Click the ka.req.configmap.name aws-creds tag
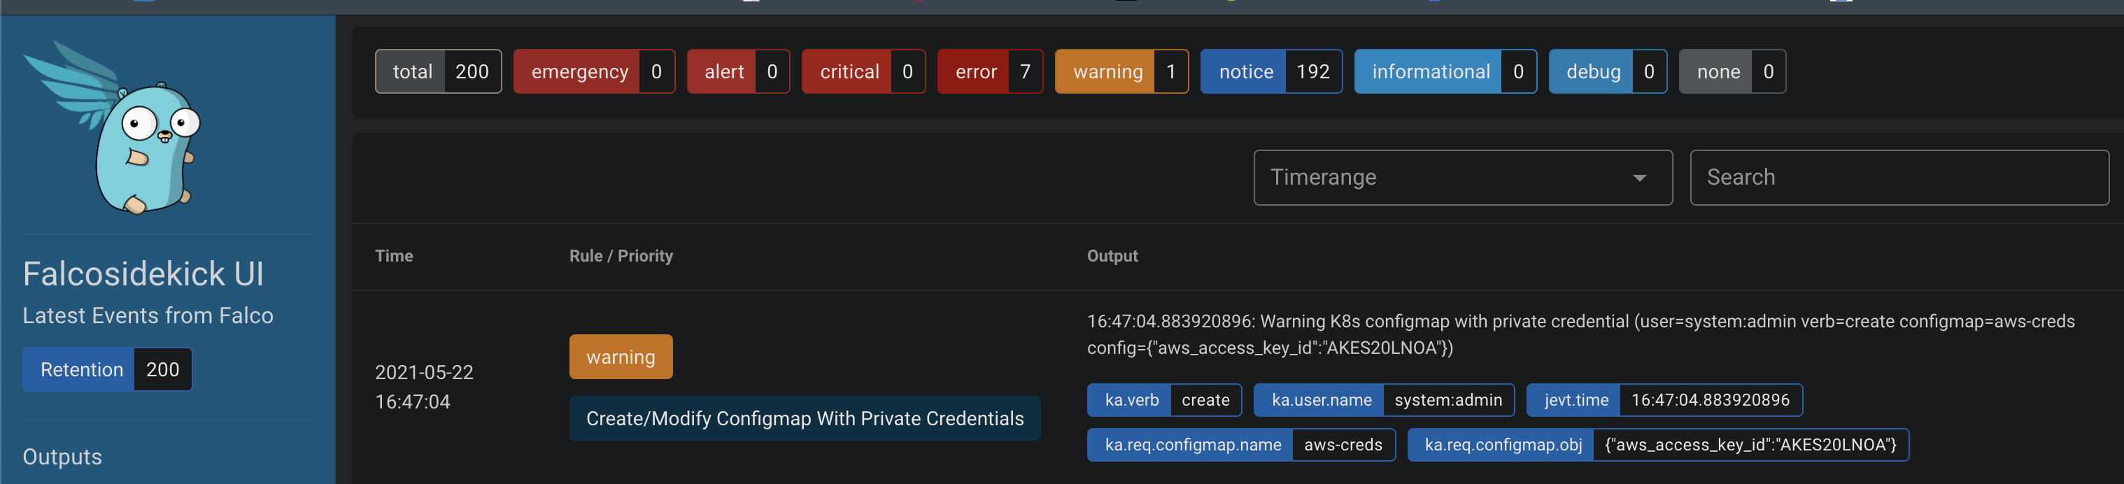The width and height of the screenshot is (2124, 484). [x=1240, y=446]
